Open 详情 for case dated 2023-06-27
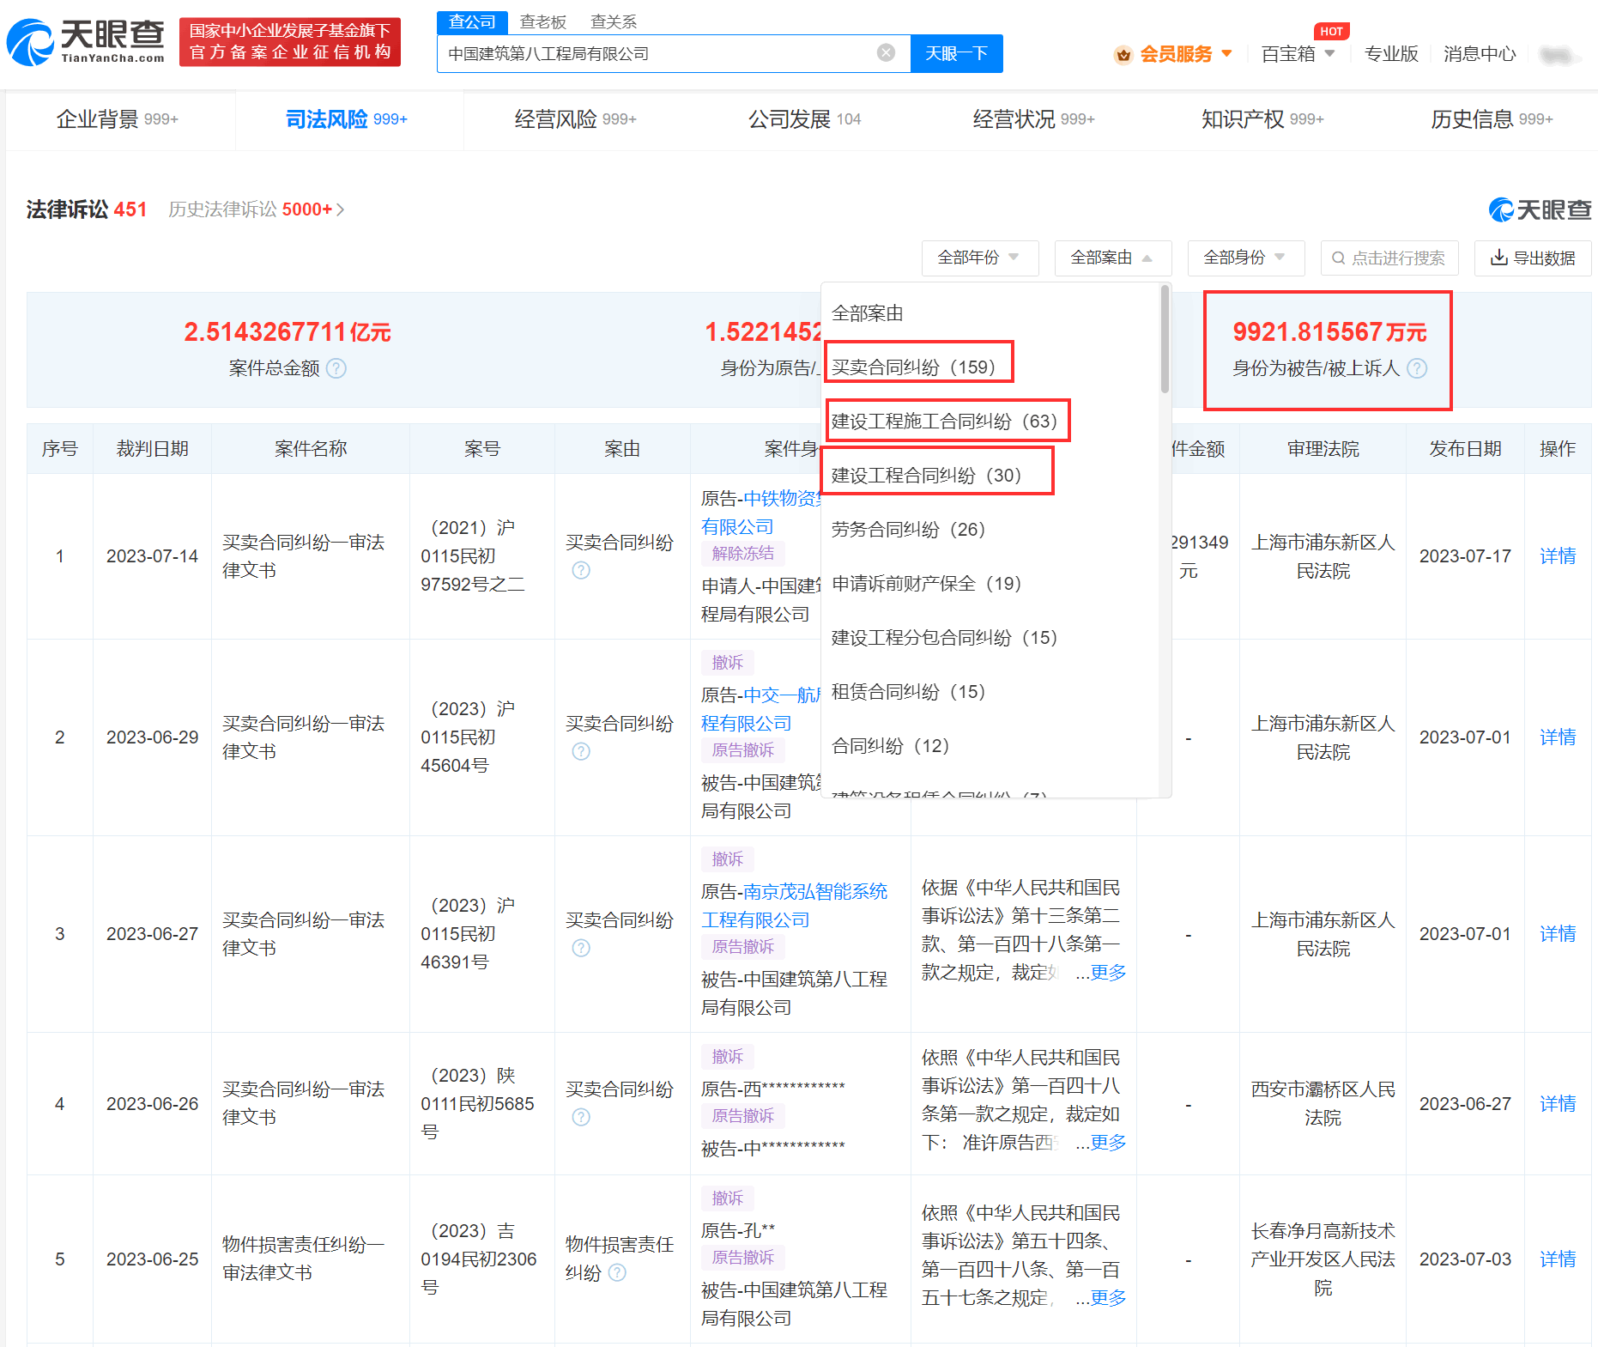 [x=1558, y=934]
